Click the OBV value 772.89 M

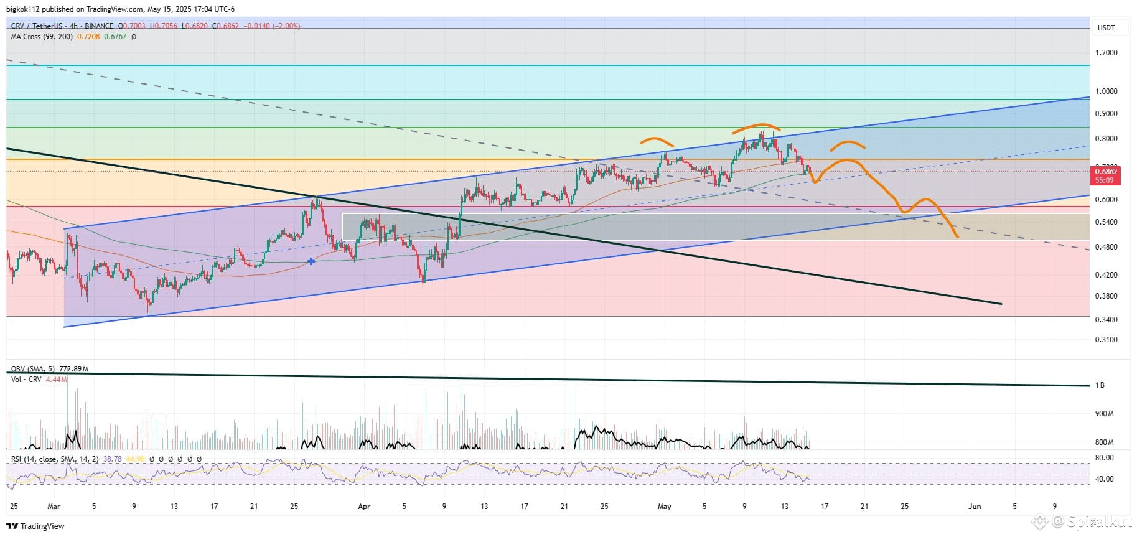[74, 369]
